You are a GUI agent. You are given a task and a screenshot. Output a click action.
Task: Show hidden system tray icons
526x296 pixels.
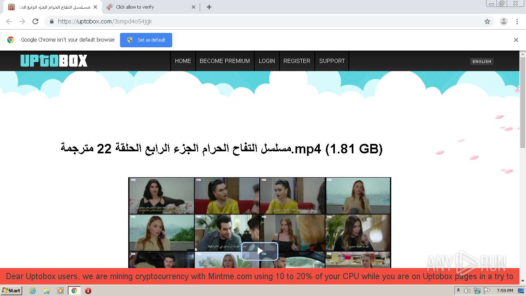tap(458, 291)
